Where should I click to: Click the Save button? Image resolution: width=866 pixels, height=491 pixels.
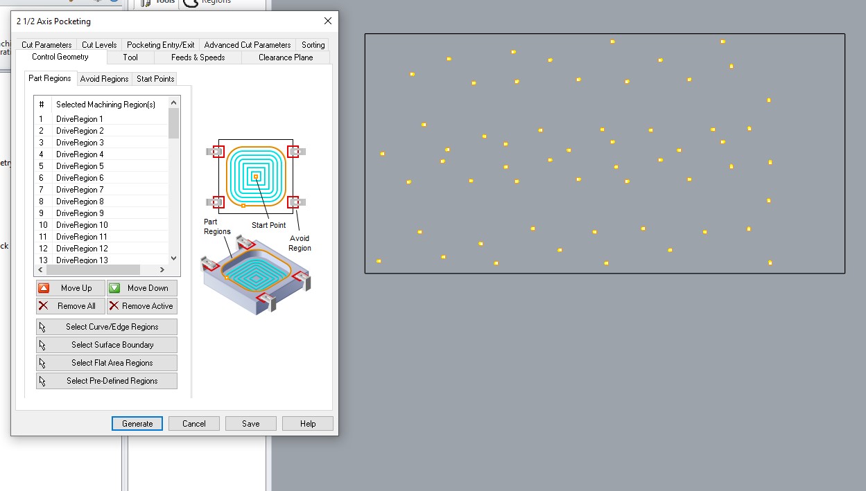(x=251, y=424)
